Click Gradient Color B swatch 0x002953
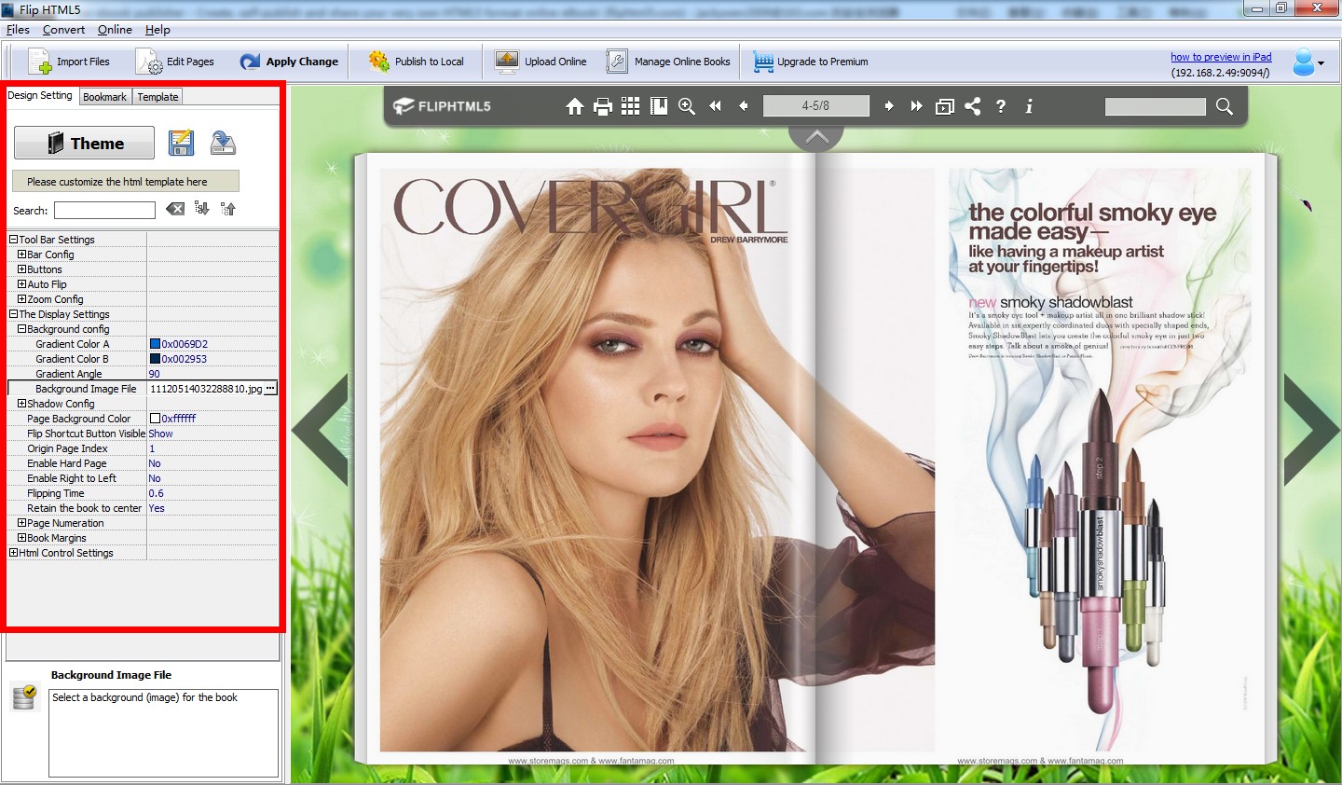 coord(155,359)
